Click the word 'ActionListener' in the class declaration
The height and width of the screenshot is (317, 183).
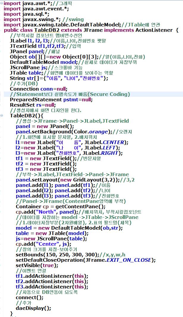pyautogui.click(x=154, y=30)
